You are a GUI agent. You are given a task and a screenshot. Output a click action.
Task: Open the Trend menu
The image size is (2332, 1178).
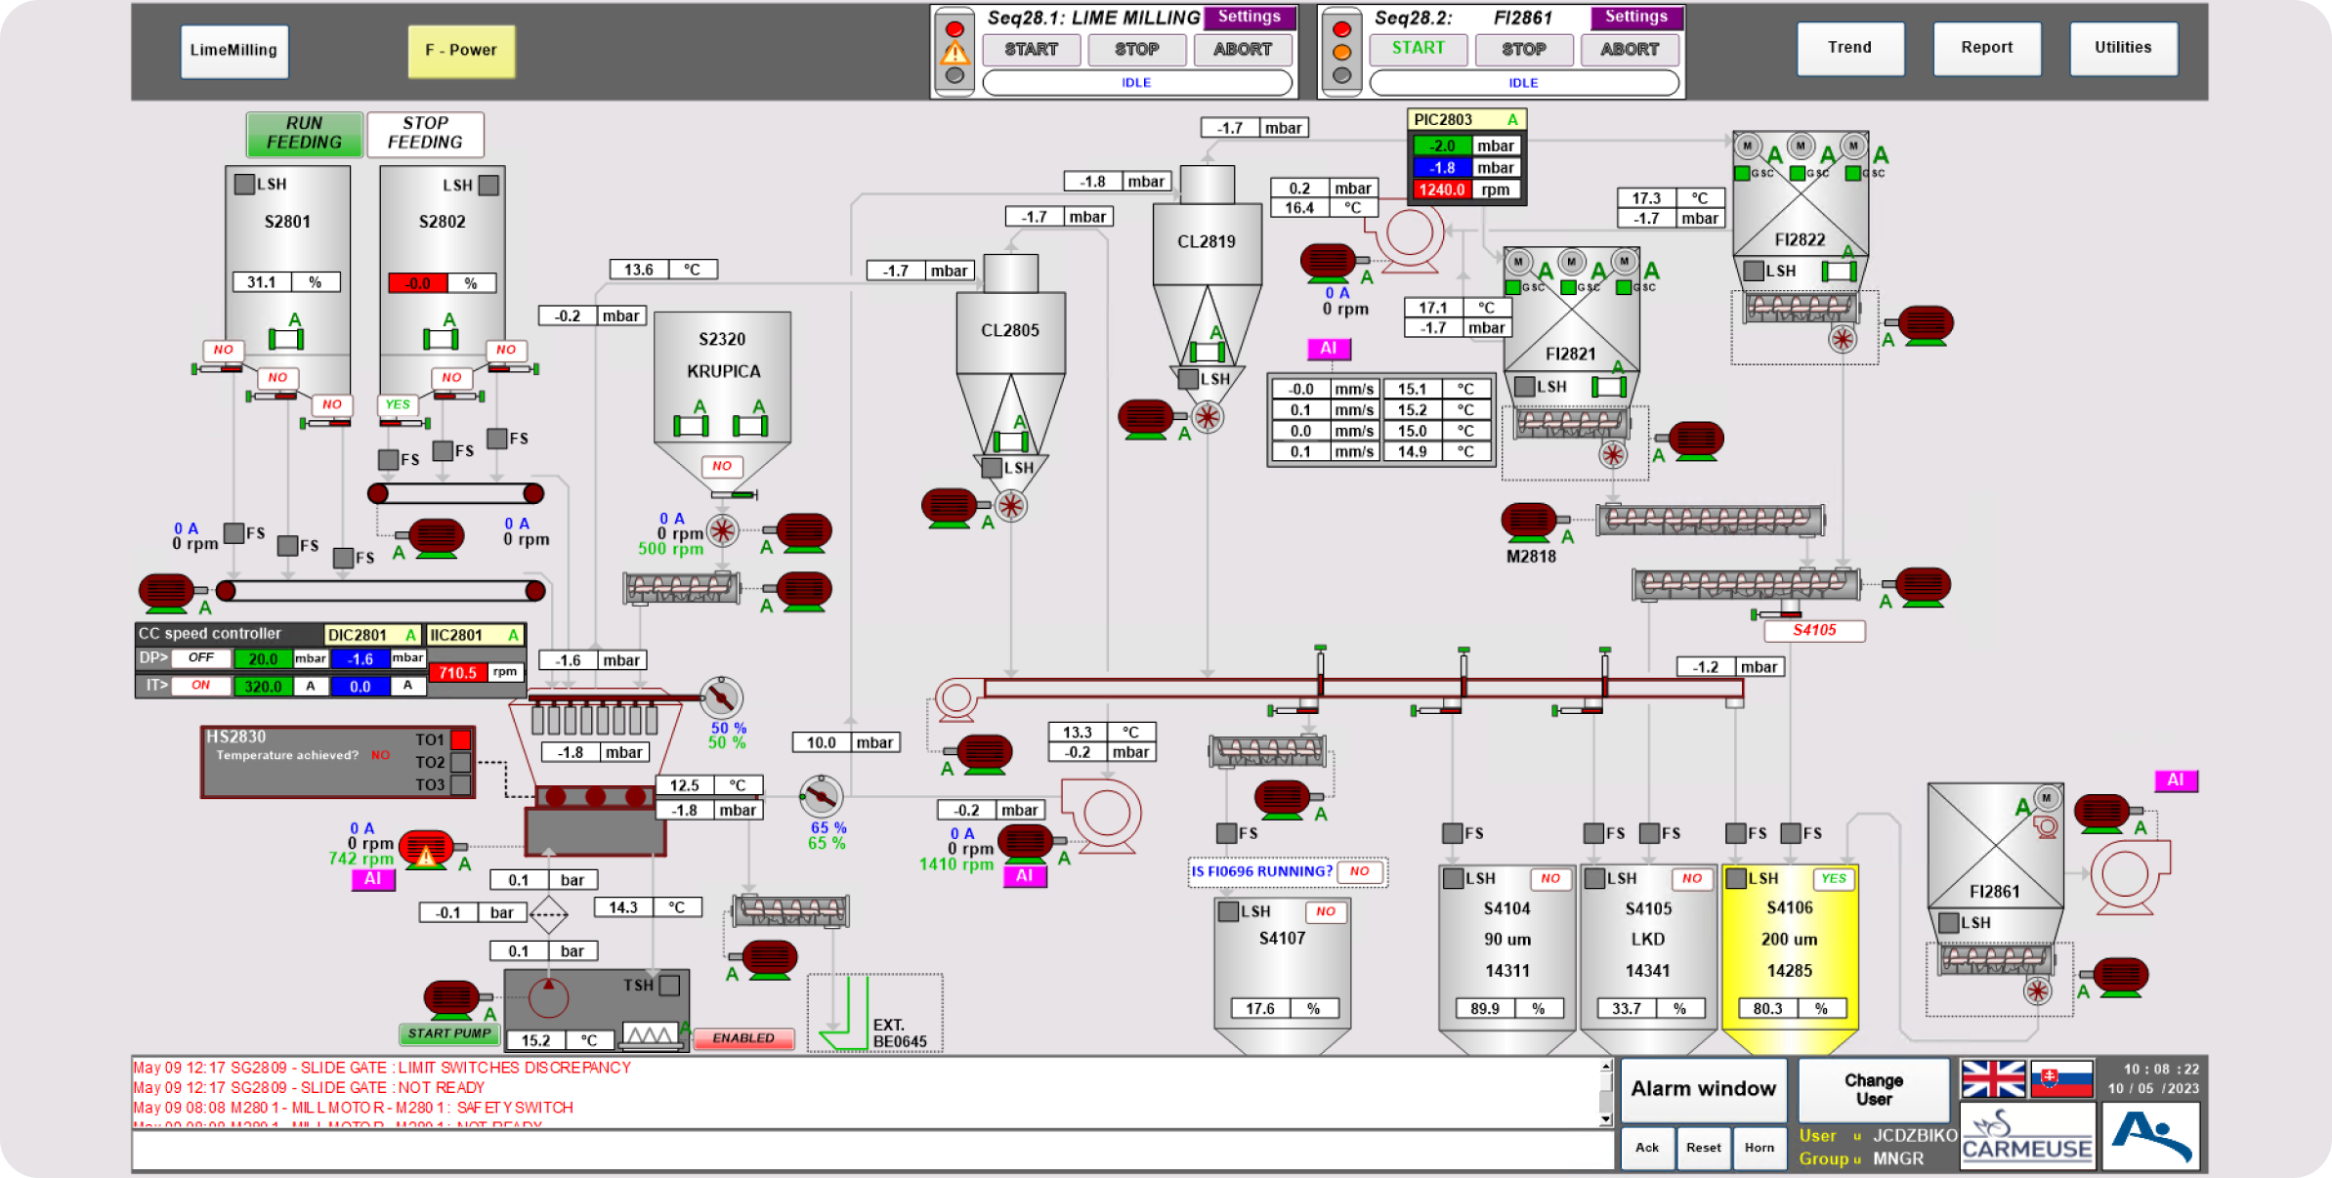coord(1849,48)
